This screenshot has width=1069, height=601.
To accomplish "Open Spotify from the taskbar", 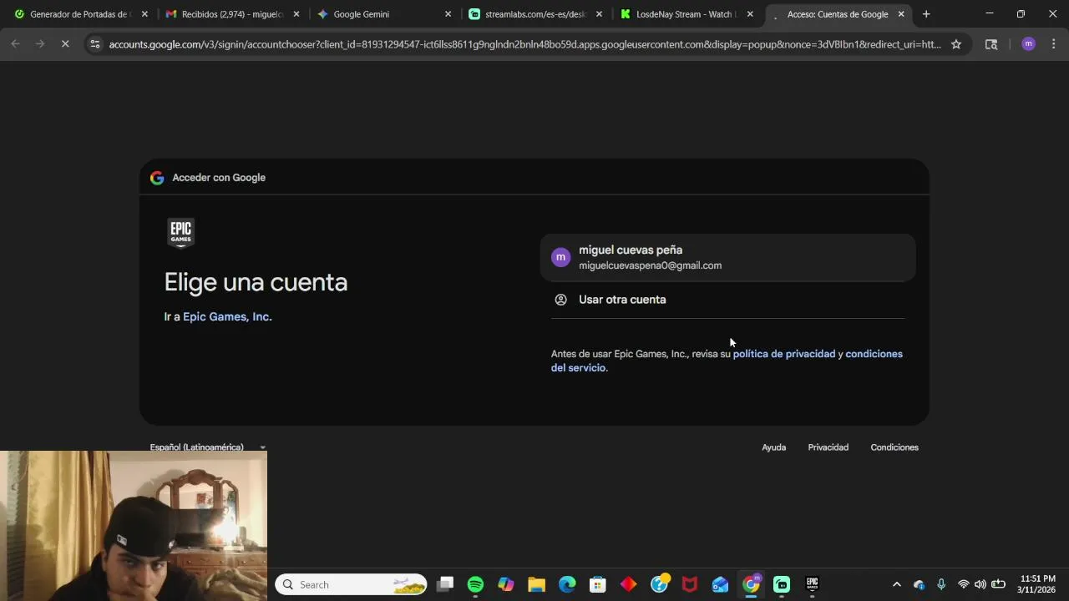I will point(475,584).
